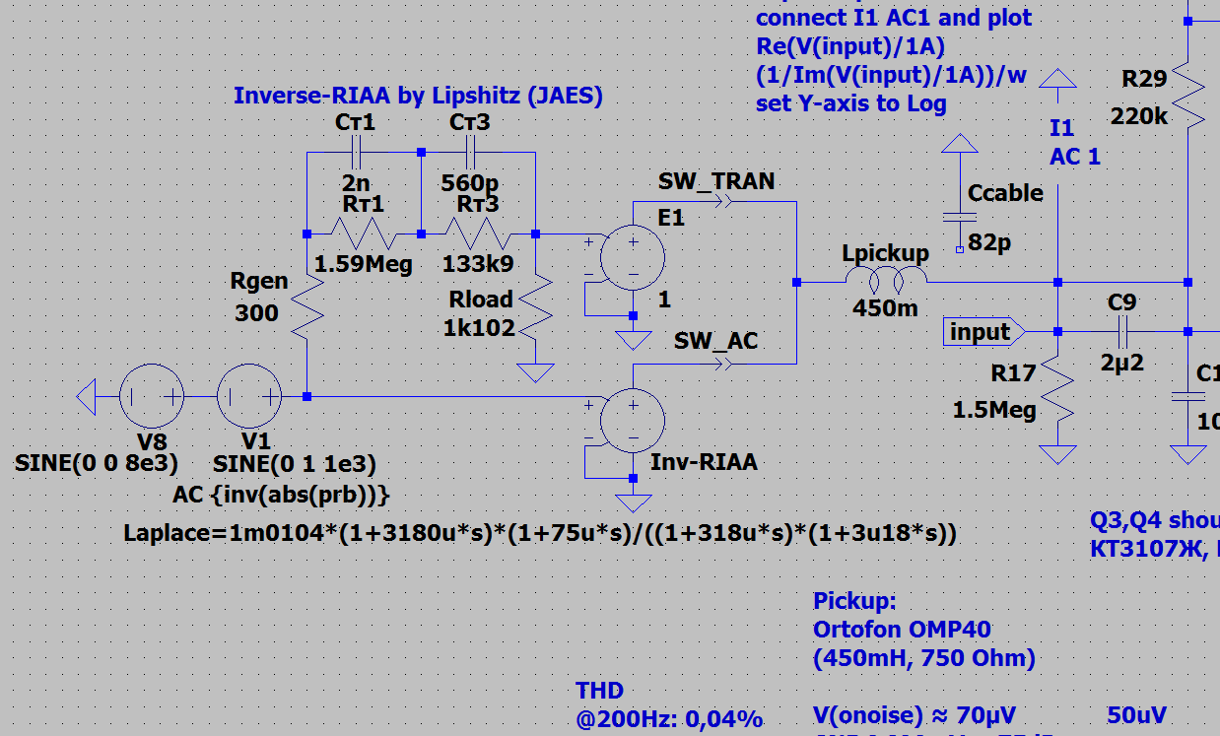The image size is (1220, 736).
Task: Click the Cт3 capacitor symbol
Action: tap(470, 153)
